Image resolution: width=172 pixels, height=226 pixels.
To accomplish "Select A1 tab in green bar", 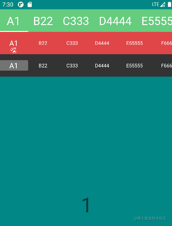I will pyautogui.click(x=13, y=21).
